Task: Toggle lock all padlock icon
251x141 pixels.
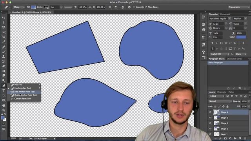Action: tap(227, 107)
